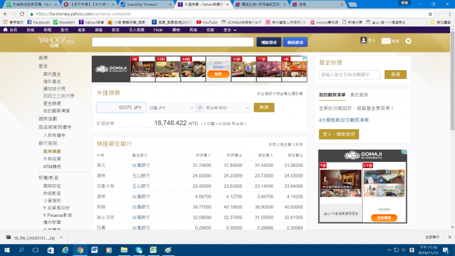Go back with the browser back arrow
Viewport: 455px width, 256px height.
[6, 14]
